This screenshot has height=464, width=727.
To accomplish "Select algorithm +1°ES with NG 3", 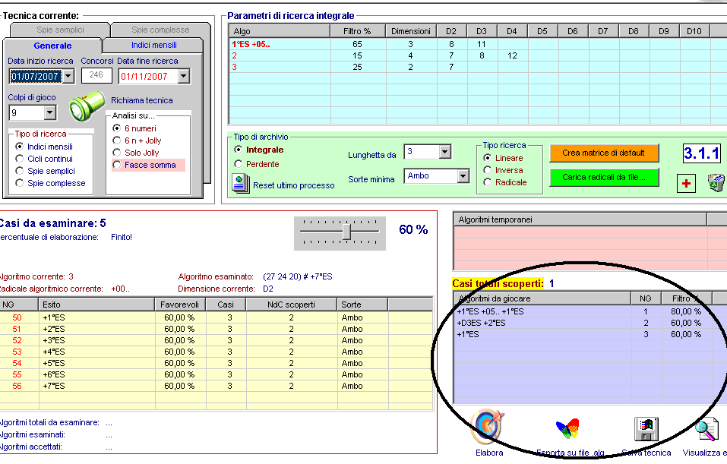I will click(x=590, y=334).
